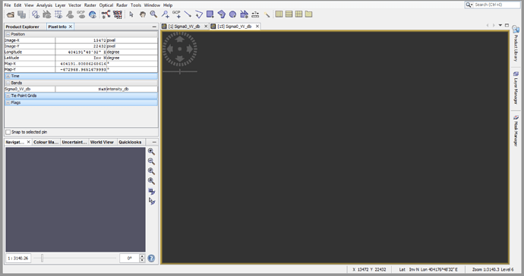
Task: Click the zoom factor 1:3140.26 field
Action: tap(18, 259)
